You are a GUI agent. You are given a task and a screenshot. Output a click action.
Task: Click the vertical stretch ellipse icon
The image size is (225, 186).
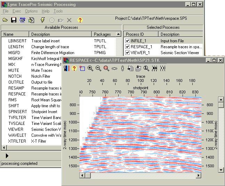point(122,68)
